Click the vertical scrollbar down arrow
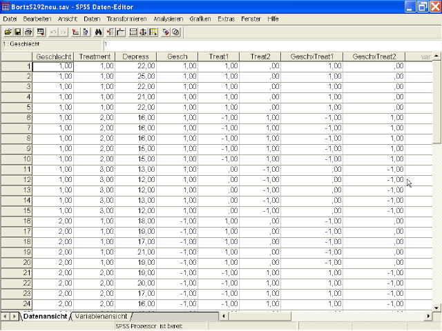Image resolution: width=442 pixels, height=331 pixels. [436, 306]
